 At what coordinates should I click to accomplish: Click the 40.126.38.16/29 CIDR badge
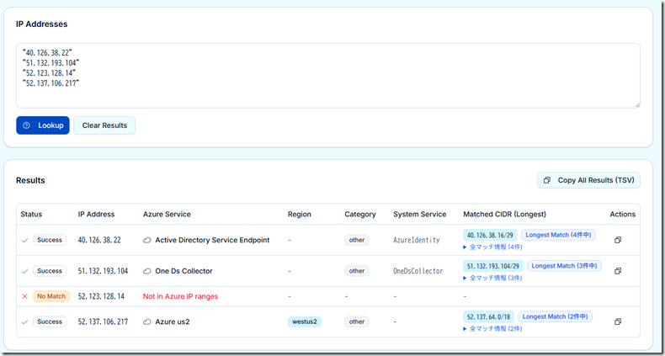[x=490, y=235]
